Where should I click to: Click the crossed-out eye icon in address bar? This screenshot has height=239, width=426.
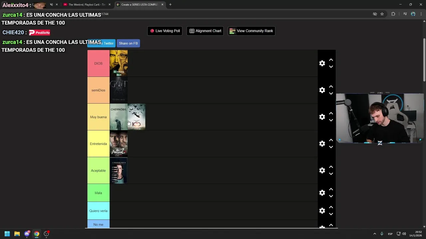pos(375,14)
